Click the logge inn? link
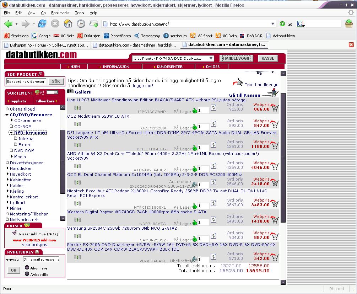Image resolution: width=357 pixels, height=294 pixels. tap(143, 86)
